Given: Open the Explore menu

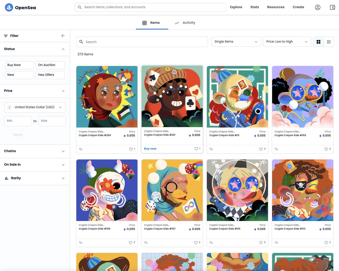Looking at the screenshot, I should [x=236, y=7].
